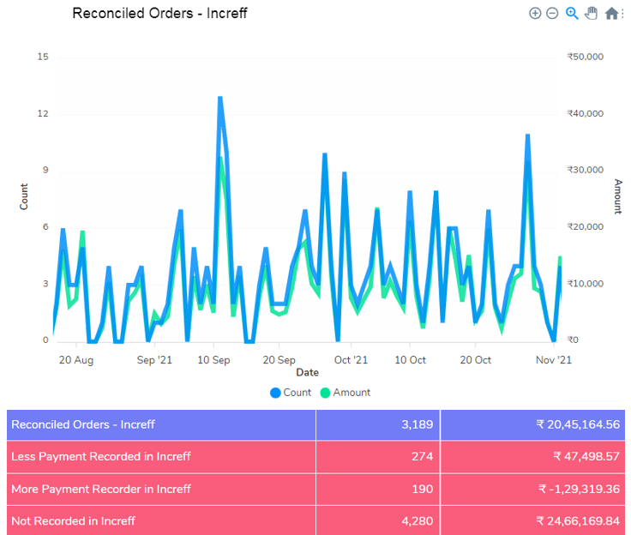Click the ₹50,000 right axis label
The height and width of the screenshot is (535, 631).
(585, 57)
